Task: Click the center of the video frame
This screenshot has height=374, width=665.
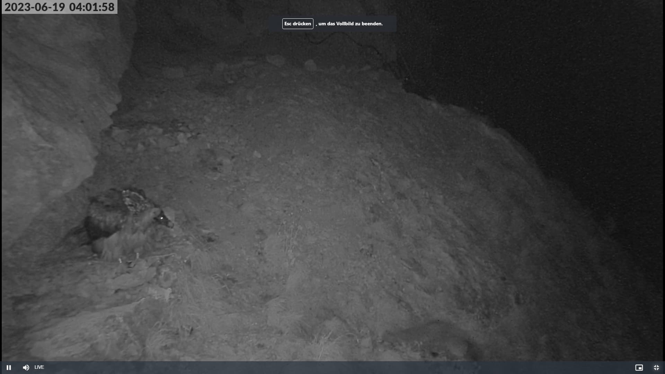Action: point(332,187)
